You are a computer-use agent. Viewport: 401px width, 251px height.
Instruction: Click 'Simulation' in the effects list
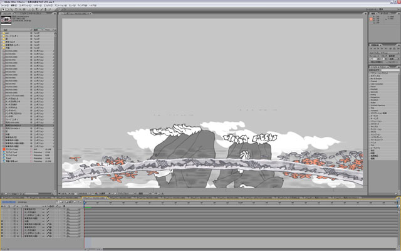pos(375,100)
